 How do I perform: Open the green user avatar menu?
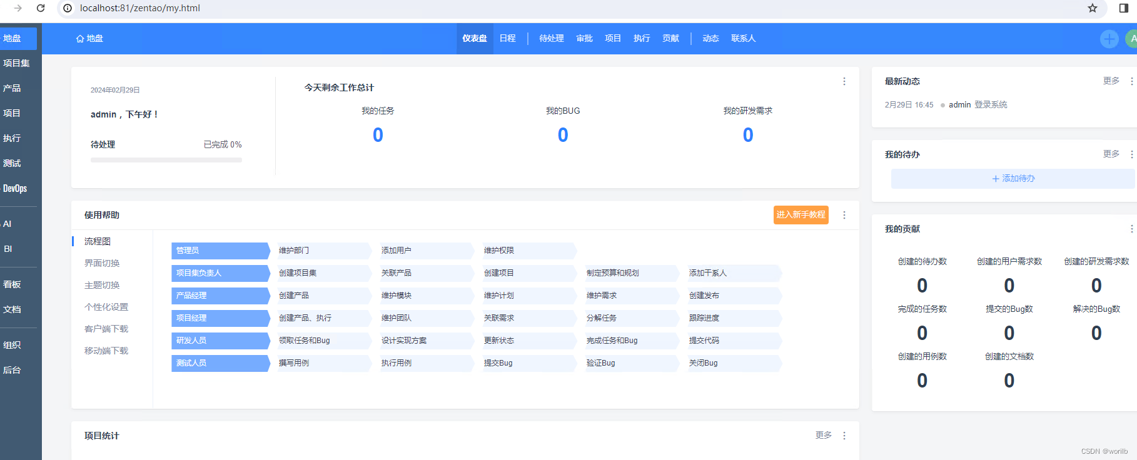coord(1132,39)
